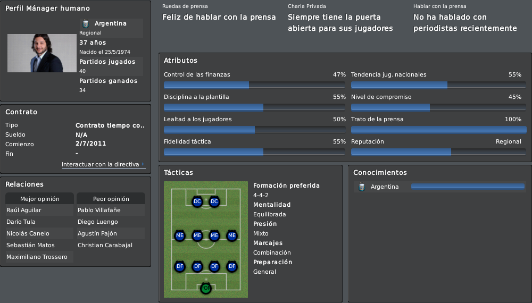Select the rightmost ME midfielder icon

pyautogui.click(x=232, y=235)
